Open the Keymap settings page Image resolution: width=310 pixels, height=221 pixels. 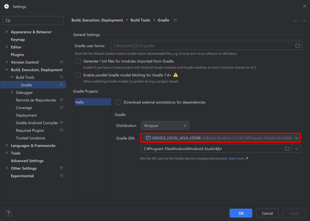[x=18, y=40]
